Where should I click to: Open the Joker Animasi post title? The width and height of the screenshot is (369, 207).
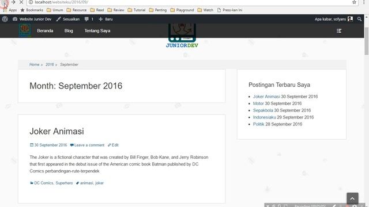(x=57, y=131)
